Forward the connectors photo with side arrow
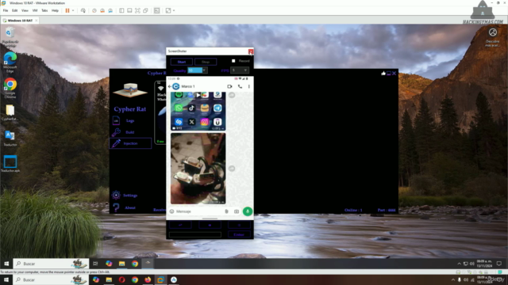 click(x=232, y=169)
